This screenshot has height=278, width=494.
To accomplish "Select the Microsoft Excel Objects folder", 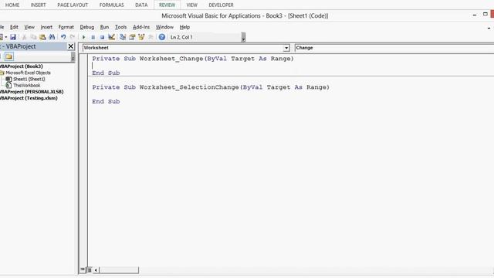I will point(28,73).
